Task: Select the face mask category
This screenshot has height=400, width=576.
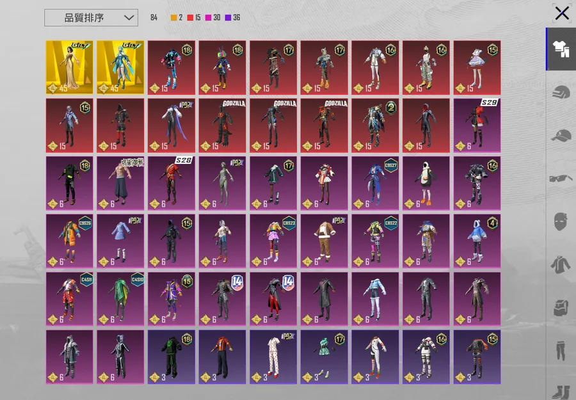Action: point(561,221)
